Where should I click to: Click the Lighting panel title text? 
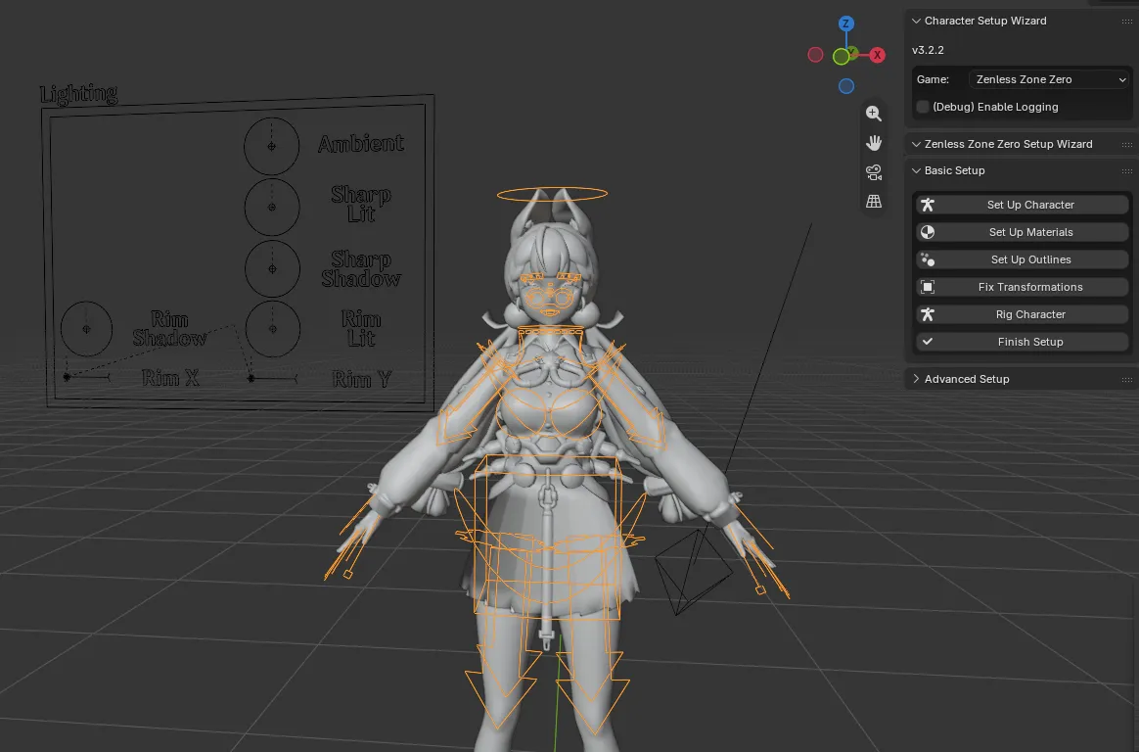click(78, 94)
